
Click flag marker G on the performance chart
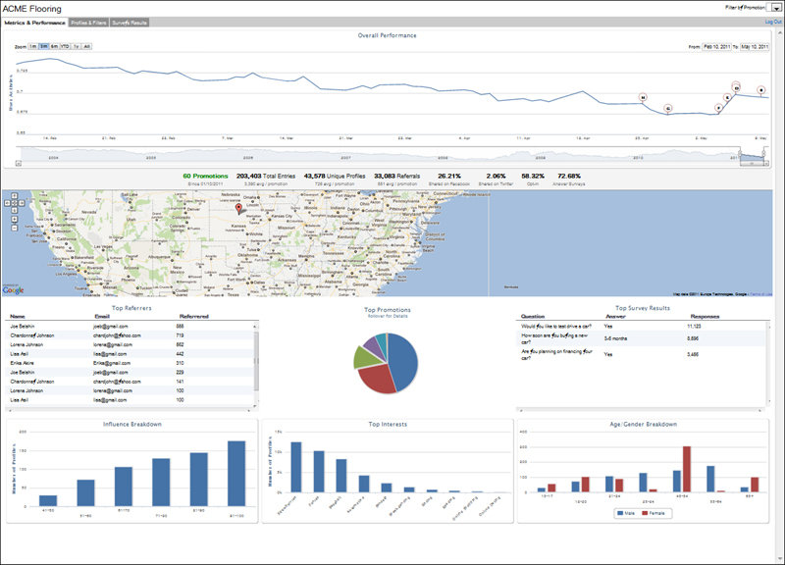[668, 108]
